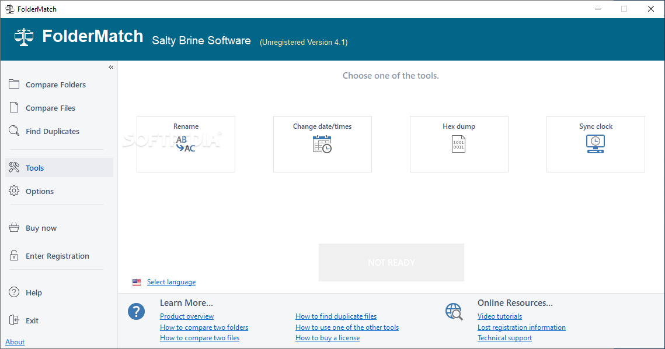
Task: Click the Compare Files document icon
Action: click(x=14, y=107)
